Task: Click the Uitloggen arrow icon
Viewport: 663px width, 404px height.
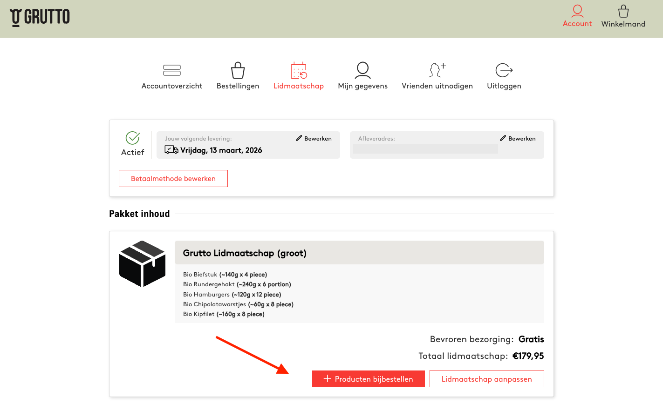Action: [504, 70]
